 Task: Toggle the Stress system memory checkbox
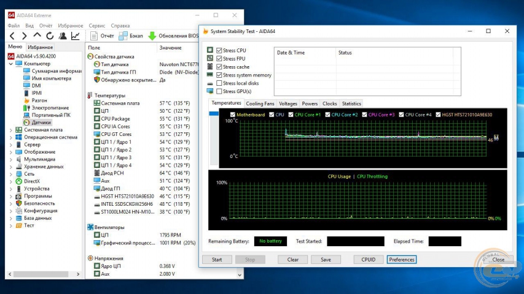pyautogui.click(x=219, y=75)
